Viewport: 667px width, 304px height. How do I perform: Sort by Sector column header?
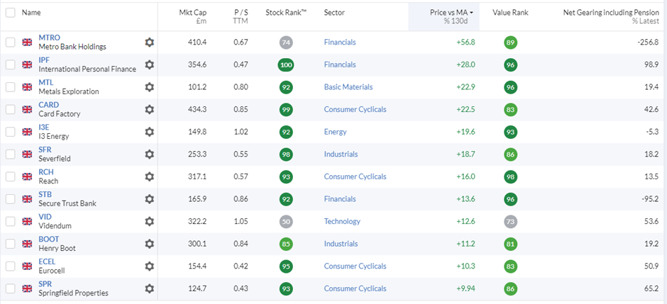(334, 13)
